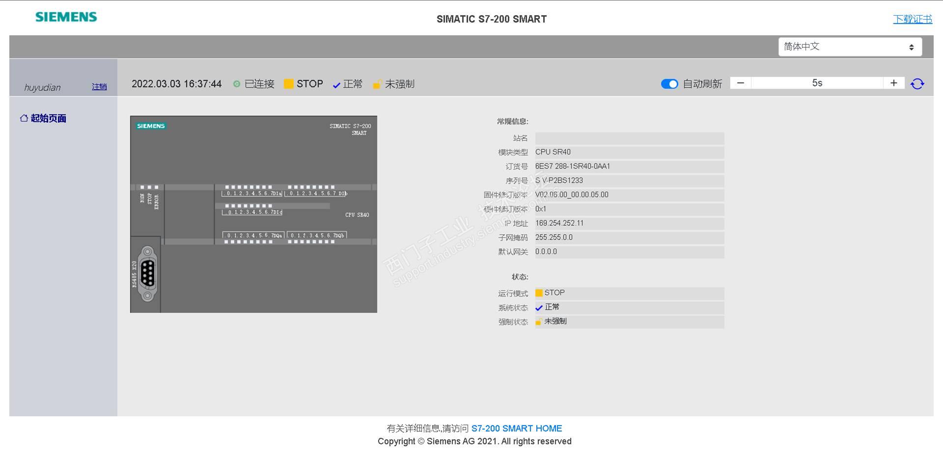Click the username huyudian
Image resolution: width=943 pixels, height=457 pixels.
(43, 88)
